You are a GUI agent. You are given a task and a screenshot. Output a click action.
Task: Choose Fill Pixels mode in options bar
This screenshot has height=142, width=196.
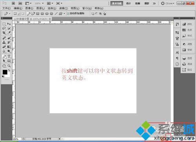click(23, 14)
